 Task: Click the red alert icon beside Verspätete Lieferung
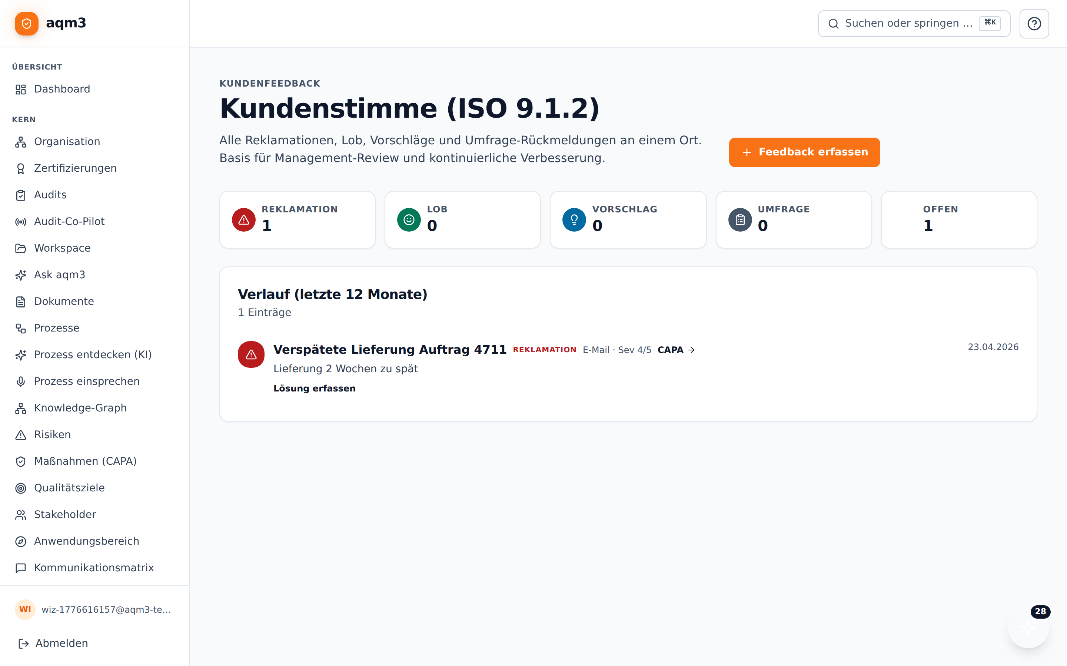(251, 354)
